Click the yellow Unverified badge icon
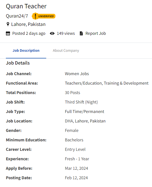 click(x=43, y=16)
